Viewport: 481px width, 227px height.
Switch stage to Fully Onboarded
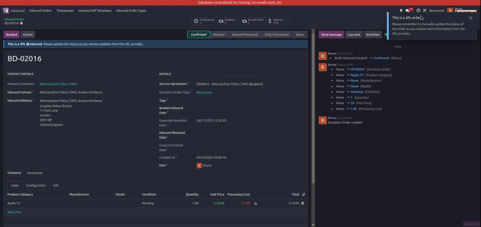point(276,34)
